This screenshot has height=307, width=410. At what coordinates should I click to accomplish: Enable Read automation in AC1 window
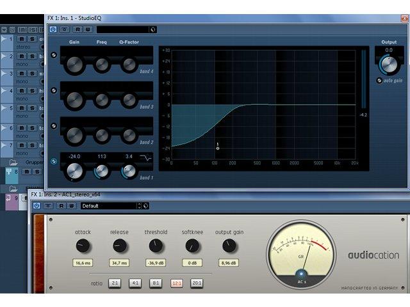pyautogui.click(x=61, y=206)
